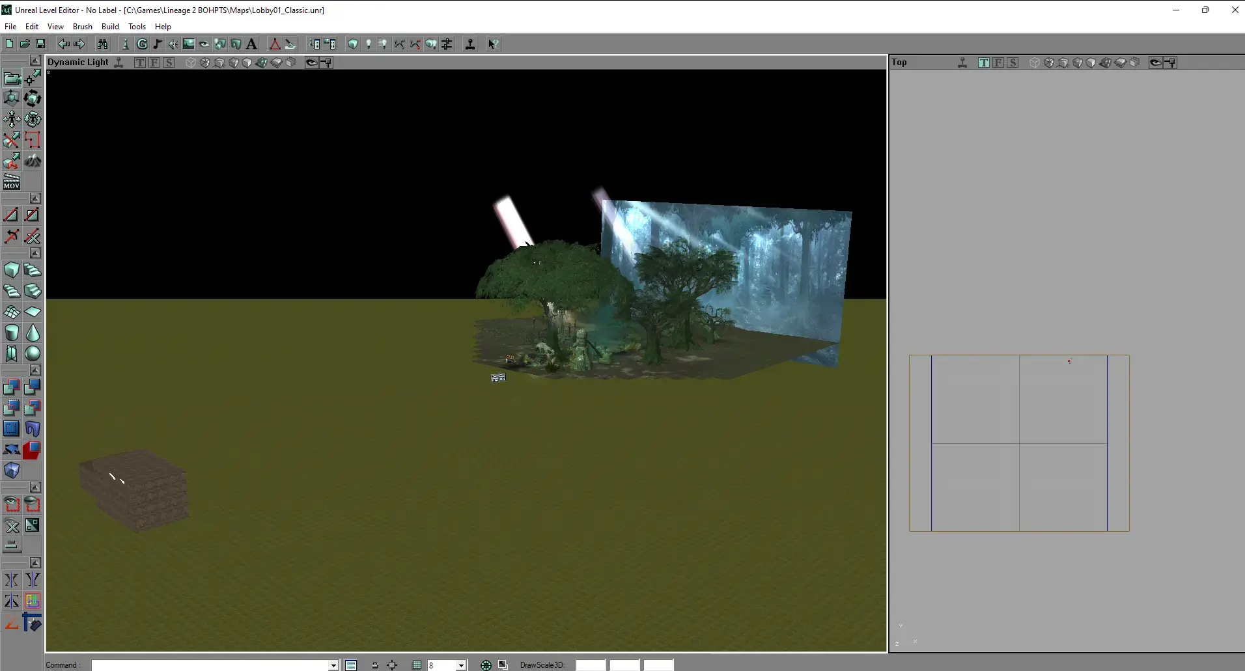Select the Freehand Polygon Drawing tool
The width and height of the screenshot is (1245, 671).
[33, 140]
